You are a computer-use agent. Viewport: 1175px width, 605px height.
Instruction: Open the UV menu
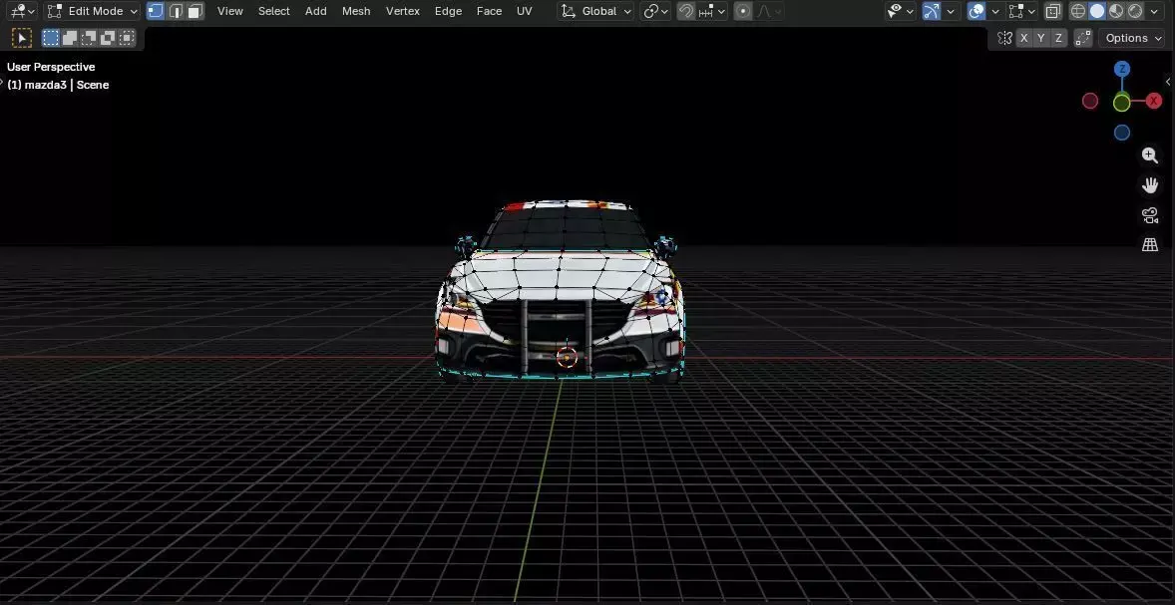[x=525, y=11]
